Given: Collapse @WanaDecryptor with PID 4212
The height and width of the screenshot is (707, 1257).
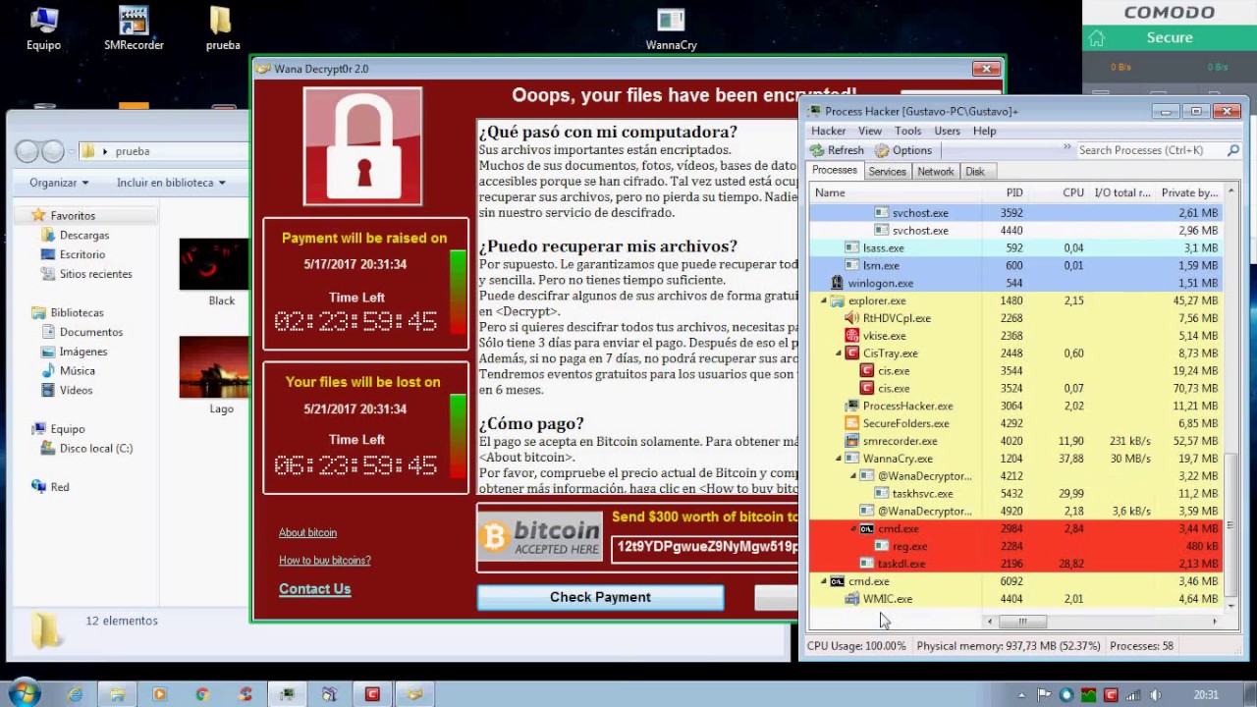Looking at the screenshot, I should pos(854,476).
